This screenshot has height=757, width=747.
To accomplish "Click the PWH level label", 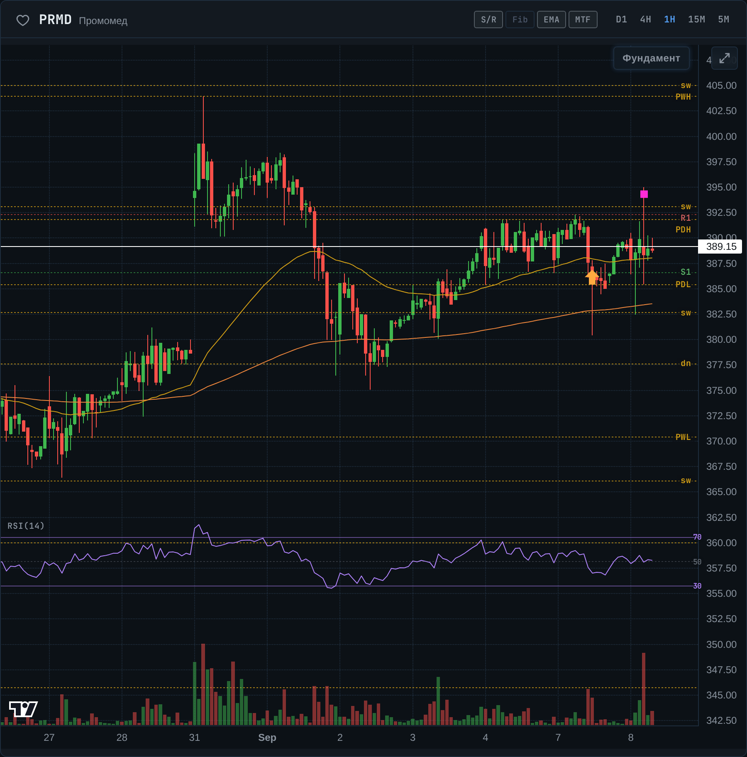I will [683, 97].
